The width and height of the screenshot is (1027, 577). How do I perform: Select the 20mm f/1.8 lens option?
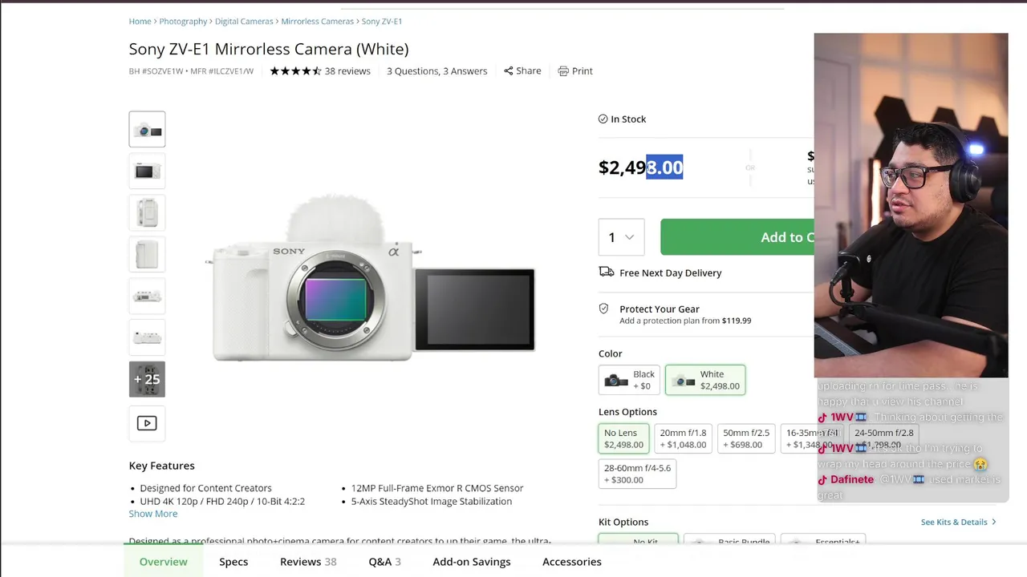click(x=683, y=438)
